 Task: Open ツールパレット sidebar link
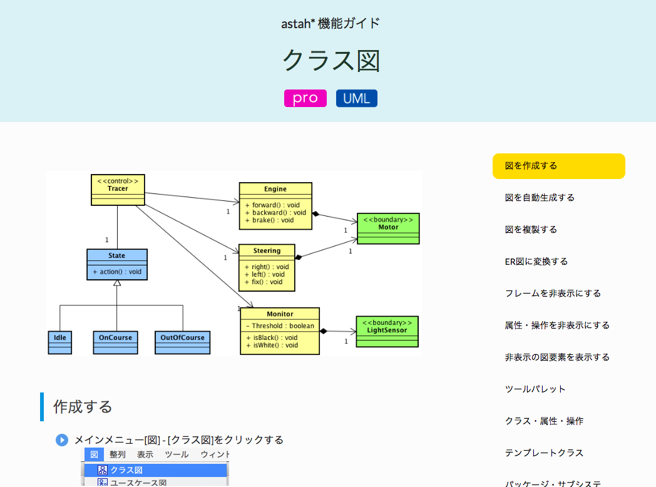click(x=535, y=389)
